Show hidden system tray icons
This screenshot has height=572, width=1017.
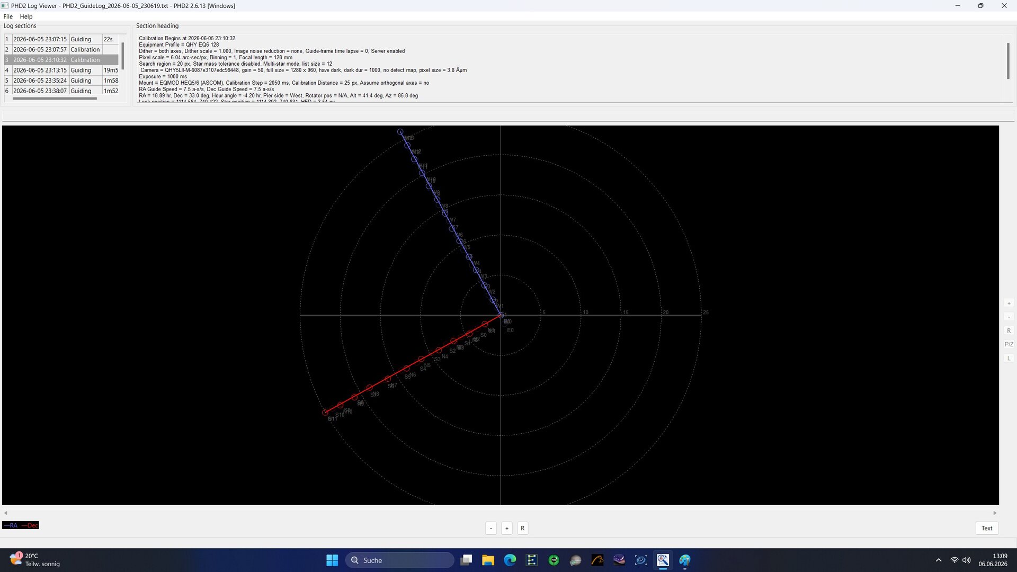pyautogui.click(x=939, y=560)
